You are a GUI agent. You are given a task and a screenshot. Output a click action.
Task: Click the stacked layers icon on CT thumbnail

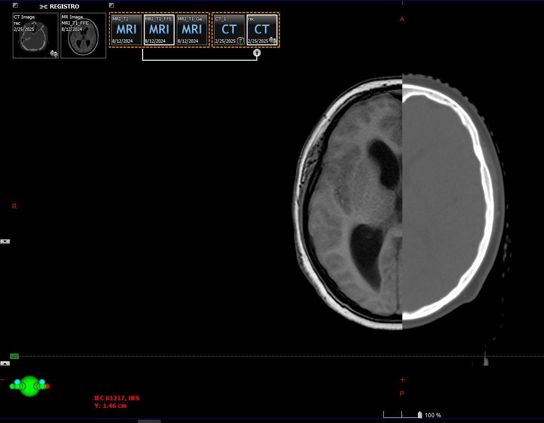click(54, 54)
